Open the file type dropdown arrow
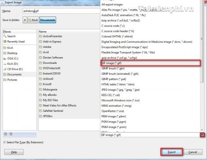Viewport: 207px width, 160px height. 202,135
